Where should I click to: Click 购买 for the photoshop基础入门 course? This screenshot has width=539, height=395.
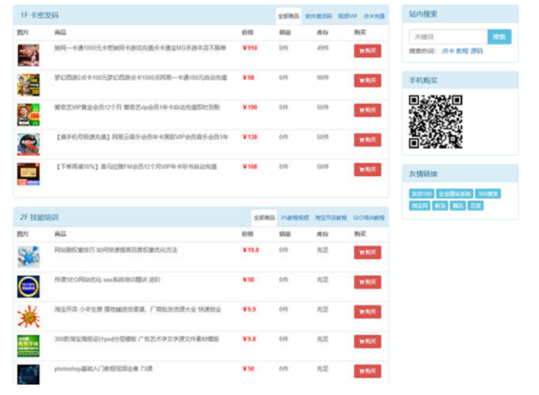367,369
